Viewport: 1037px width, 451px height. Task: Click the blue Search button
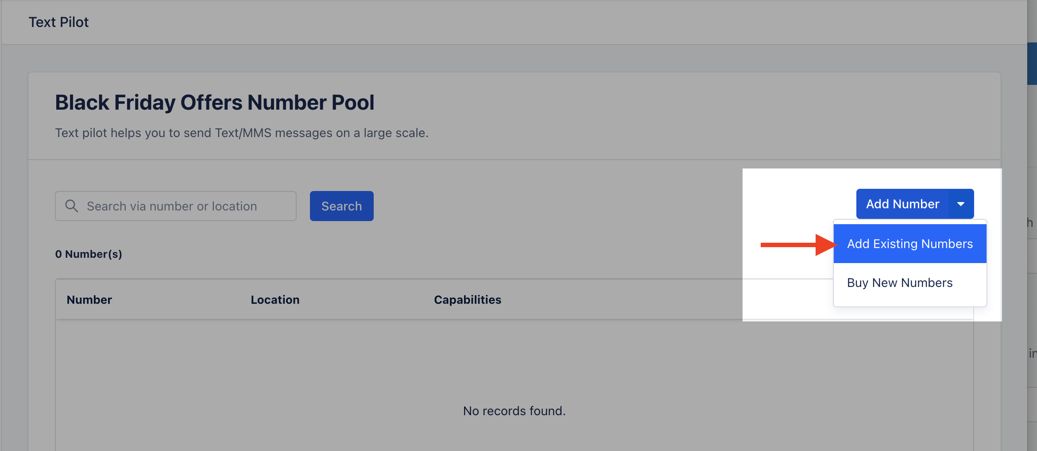pos(341,206)
